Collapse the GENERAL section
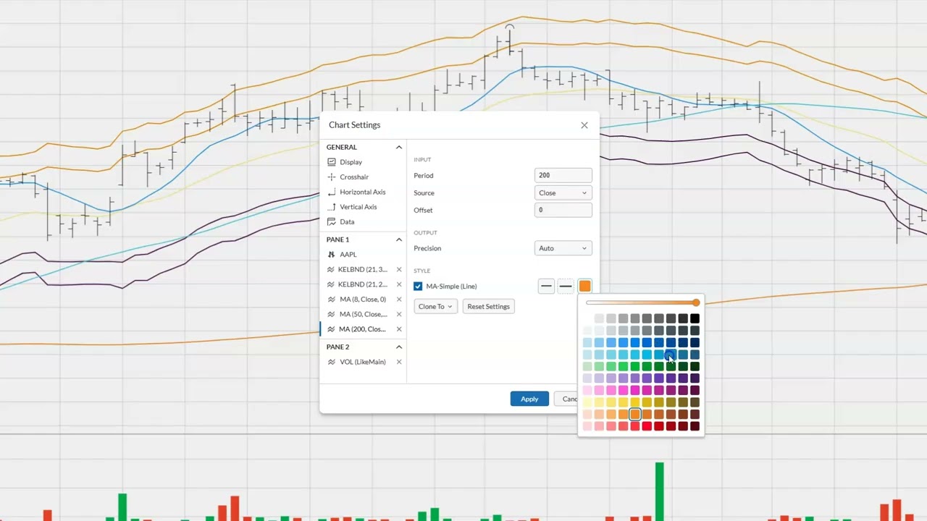Image resolution: width=927 pixels, height=521 pixels. pos(398,147)
